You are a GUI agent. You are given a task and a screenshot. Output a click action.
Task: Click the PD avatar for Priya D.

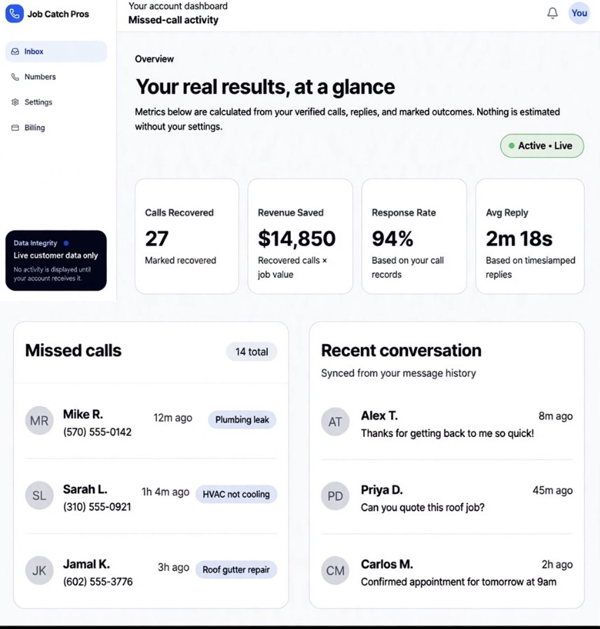(335, 496)
